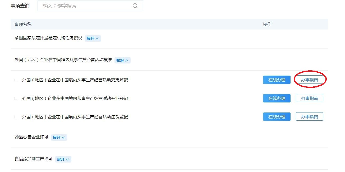
Task: Expand the 药品零售企业许可 item
Action: pyautogui.click(x=59, y=137)
